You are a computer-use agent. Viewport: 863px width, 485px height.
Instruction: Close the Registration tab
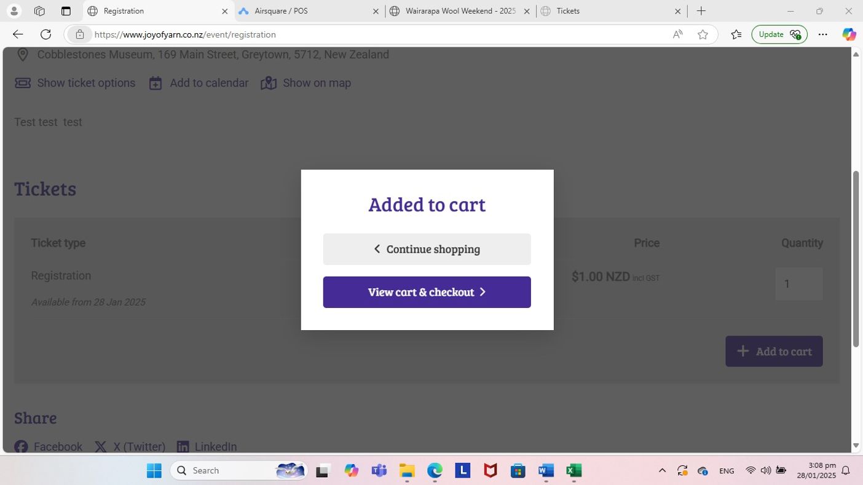(x=224, y=11)
